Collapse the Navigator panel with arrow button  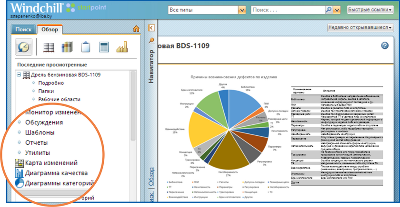coord(152,28)
